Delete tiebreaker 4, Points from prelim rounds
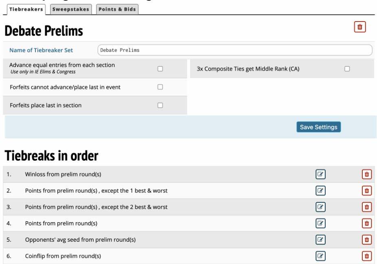Screen dimensions: 377x264 point(367,223)
